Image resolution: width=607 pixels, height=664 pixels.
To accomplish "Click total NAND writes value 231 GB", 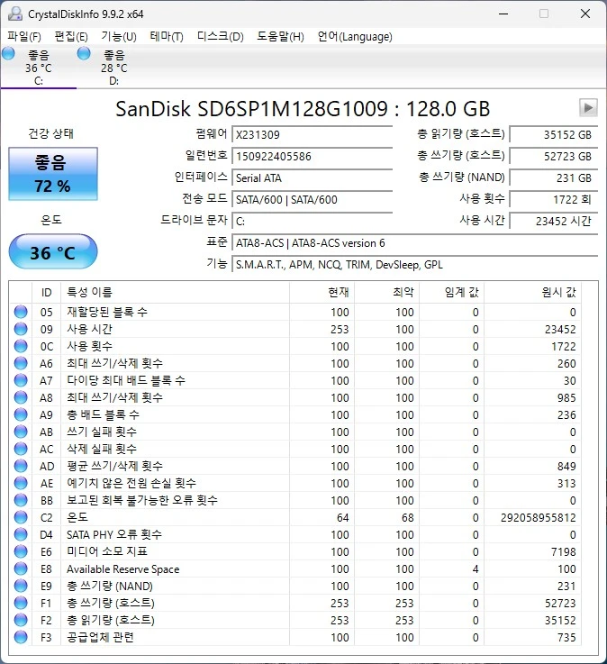I will 554,177.
